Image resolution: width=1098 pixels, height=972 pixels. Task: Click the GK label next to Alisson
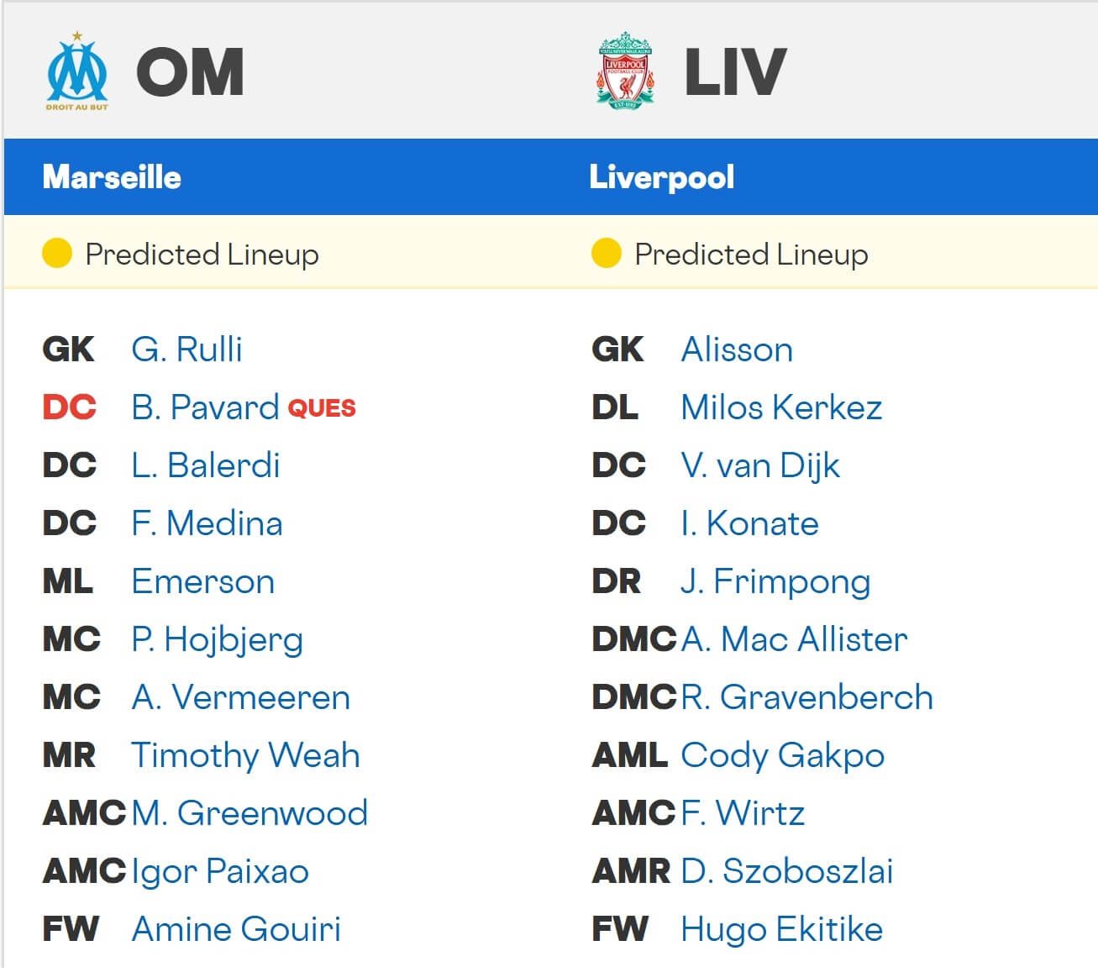click(x=617, y=349)
